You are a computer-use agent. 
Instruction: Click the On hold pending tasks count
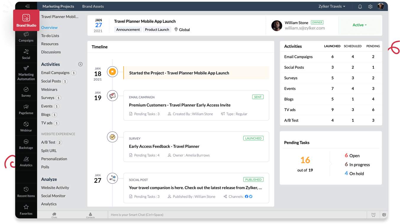tap(354, 173)
